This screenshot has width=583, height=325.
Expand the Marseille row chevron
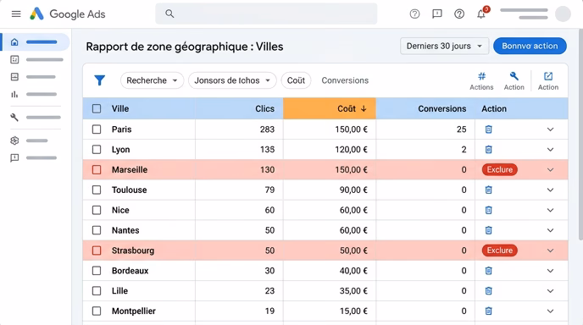(x=550, y=170)
